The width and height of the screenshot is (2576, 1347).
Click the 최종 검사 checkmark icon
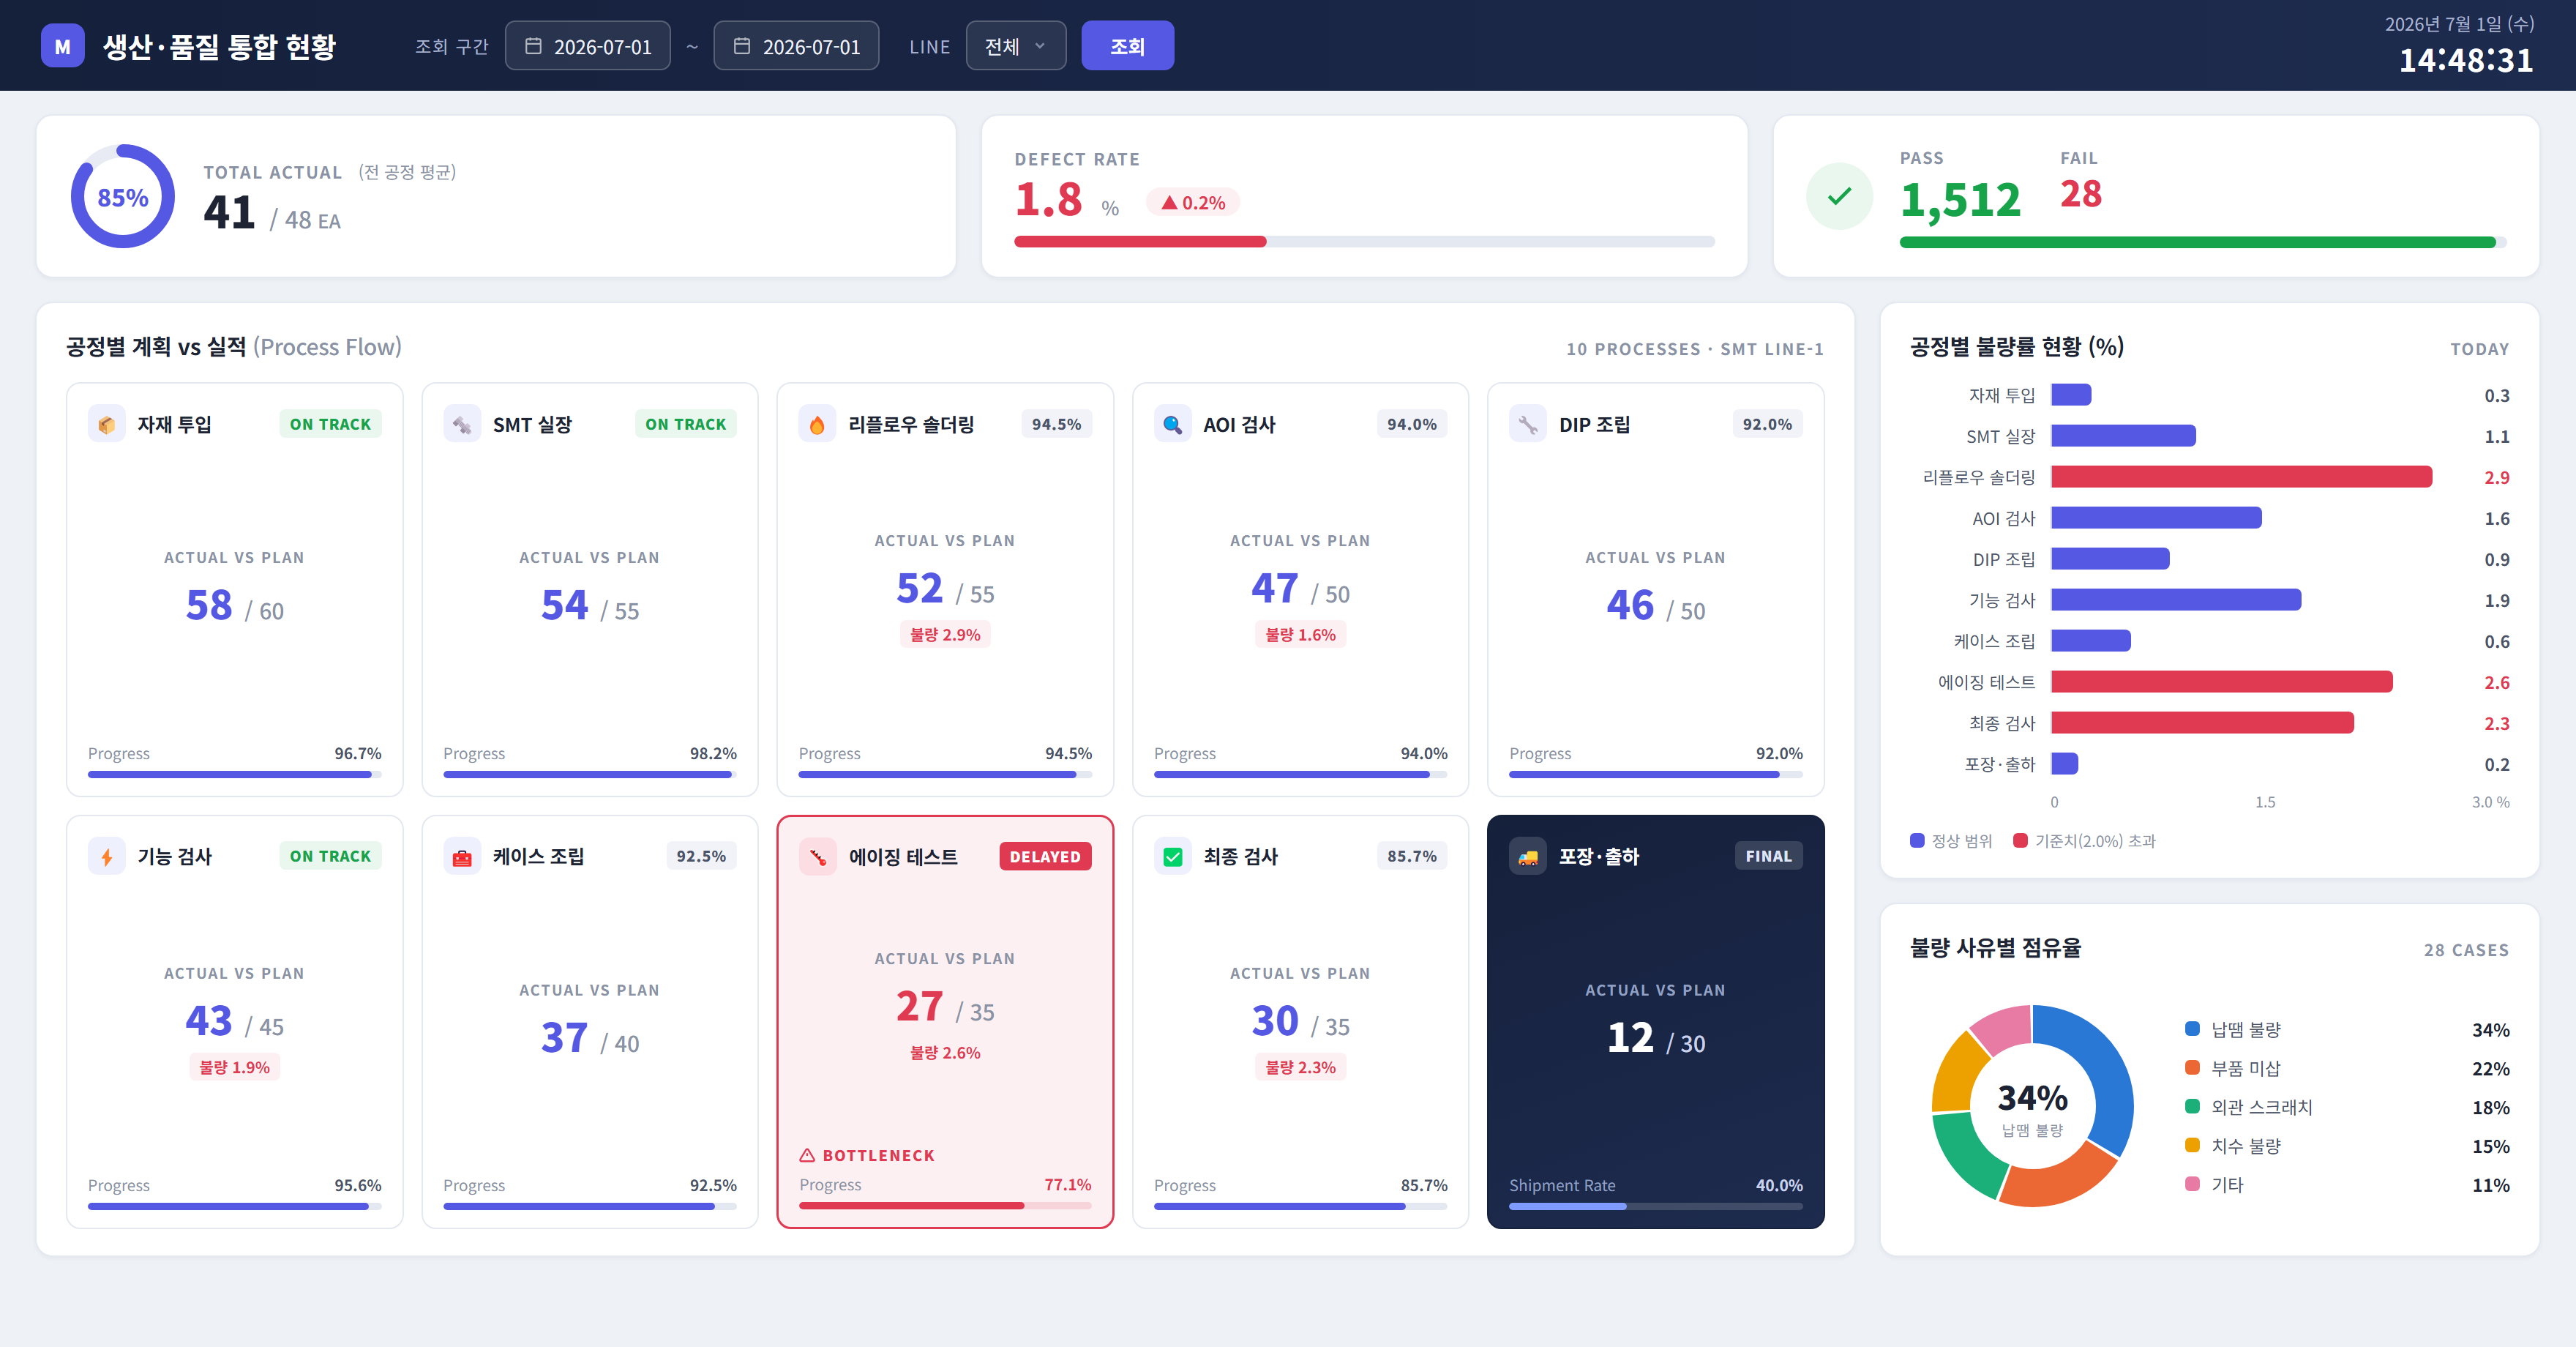(1172, 856)
